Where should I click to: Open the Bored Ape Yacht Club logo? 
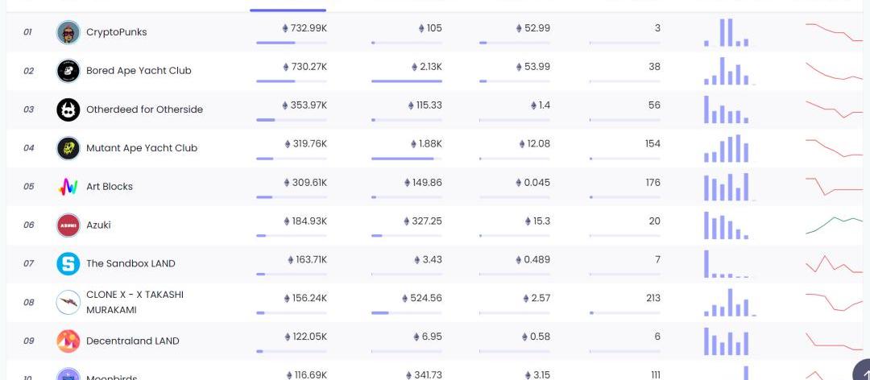[x=68, y=71]
